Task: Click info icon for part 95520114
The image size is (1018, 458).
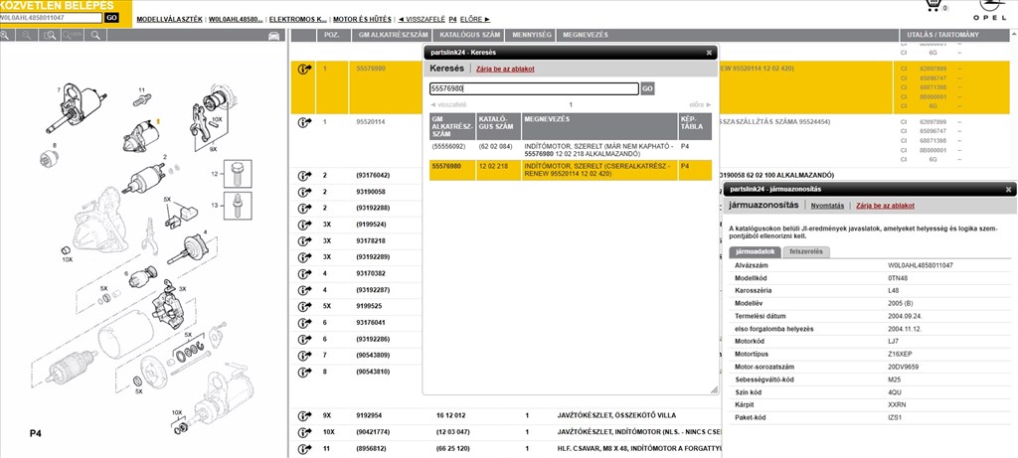Action: (304, 122)
